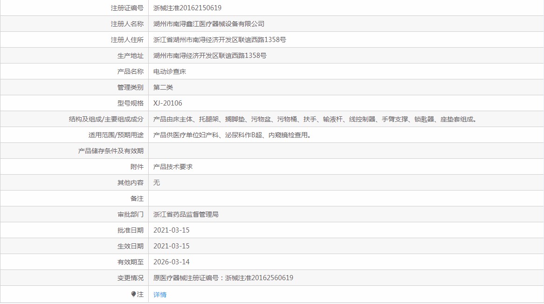
Task: Click the 审批部门 label
Action: tap(131, 214)
